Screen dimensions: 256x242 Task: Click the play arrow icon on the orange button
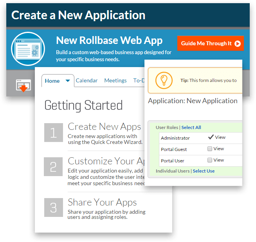click(x=237, y=44)
